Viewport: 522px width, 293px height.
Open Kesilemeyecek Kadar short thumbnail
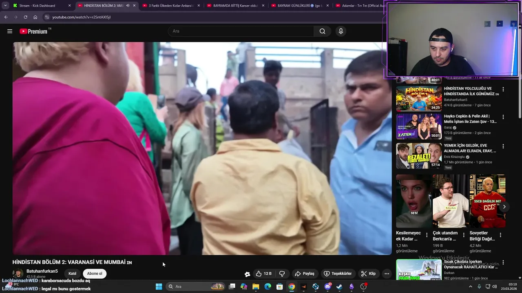click(x=414, y=201)
